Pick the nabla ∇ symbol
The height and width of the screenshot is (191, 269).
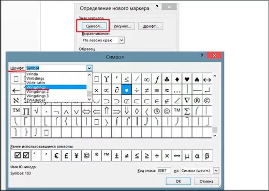187,101
